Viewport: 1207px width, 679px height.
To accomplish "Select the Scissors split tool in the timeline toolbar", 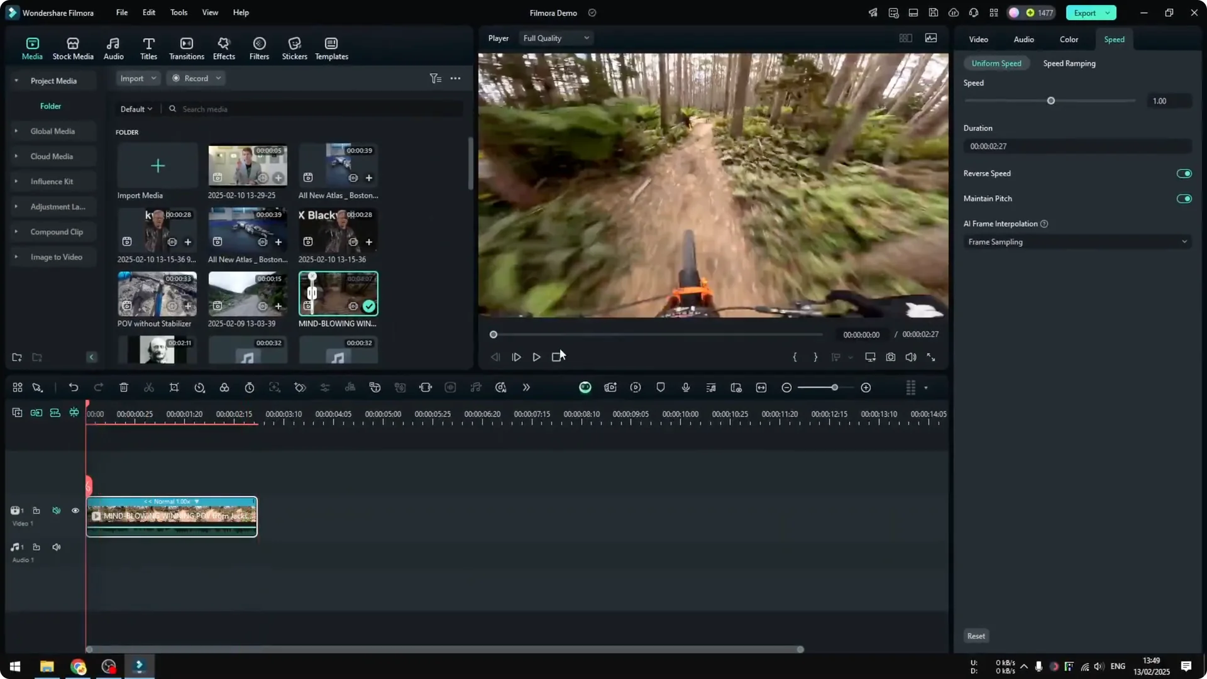I will click(x=149, y=387).
